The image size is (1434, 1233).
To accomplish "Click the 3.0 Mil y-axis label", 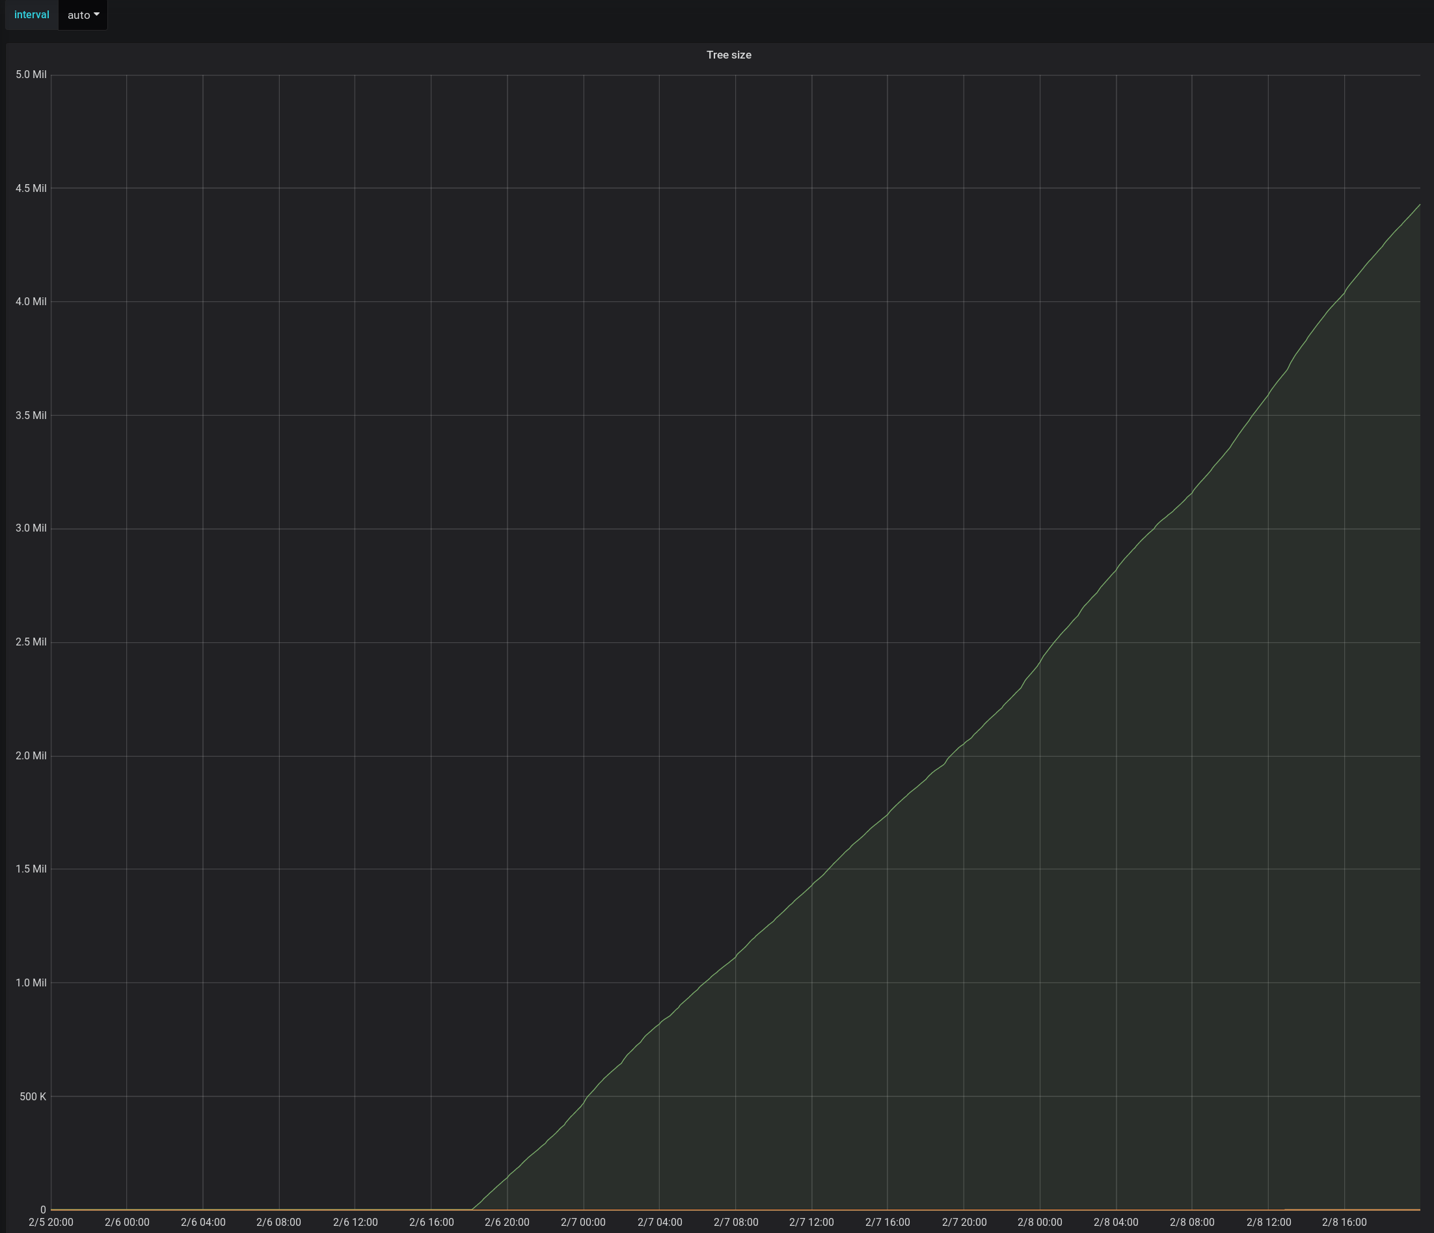I will pyautogui.click(x=31, y=528).
